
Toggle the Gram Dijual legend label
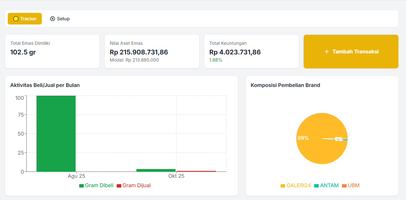tap(136, 186)
